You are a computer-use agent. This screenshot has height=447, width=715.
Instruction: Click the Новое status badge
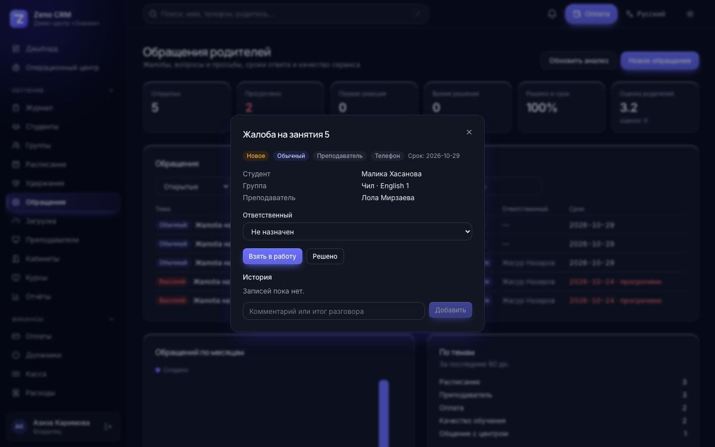256,156
